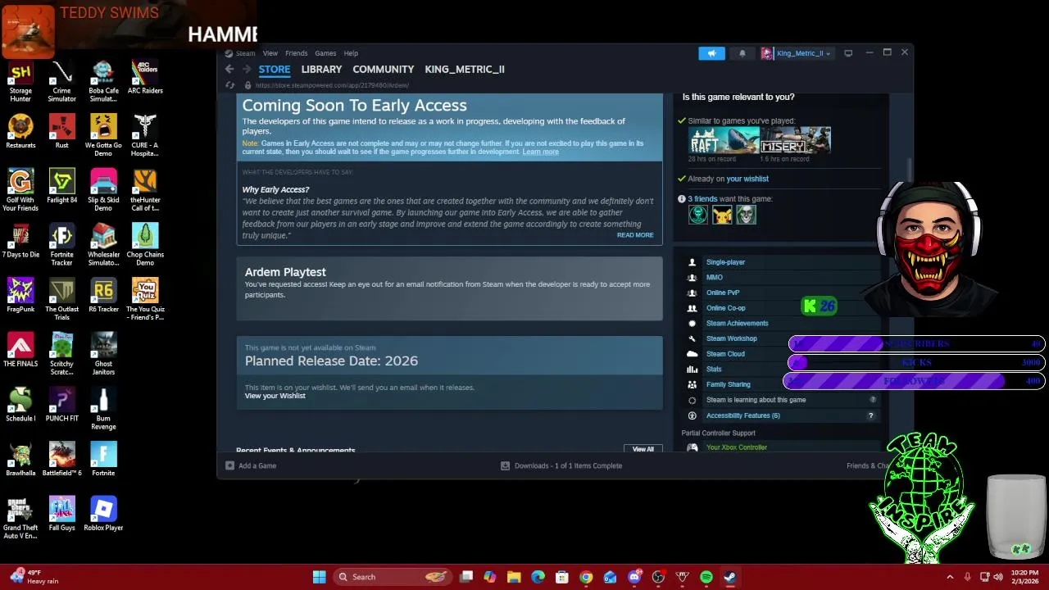Click help mark beside Accessibility Features

click(x=871, y=415)
